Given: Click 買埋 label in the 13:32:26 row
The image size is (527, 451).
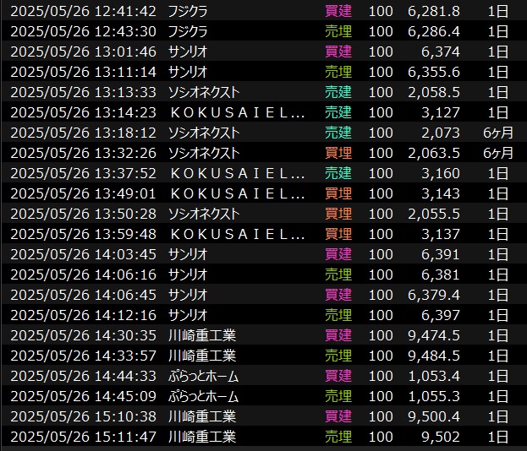Looking at the screenshot, I should (338, 153).
